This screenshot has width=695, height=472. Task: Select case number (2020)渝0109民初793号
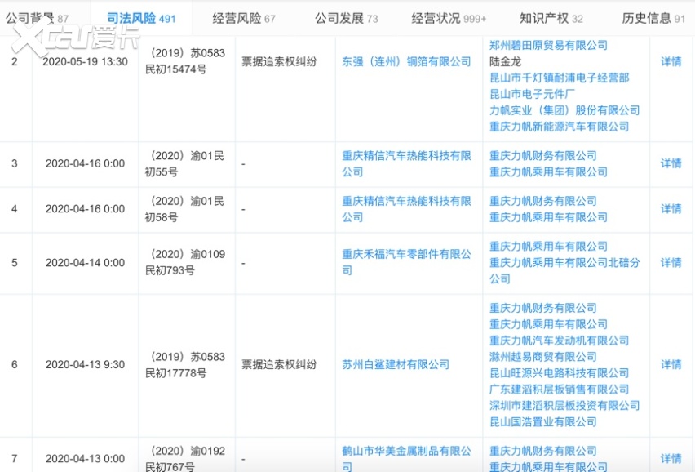[x=185, y=262]
